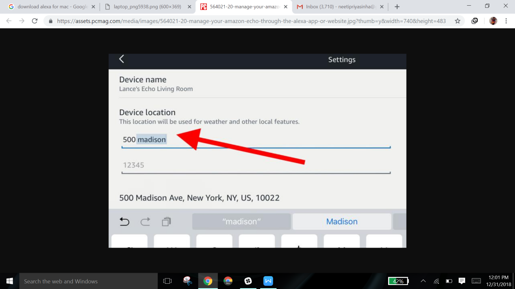Close the laptop_png5938.png tab
Image resolution: width=515 pixels, height=289 pixels.
189,7
